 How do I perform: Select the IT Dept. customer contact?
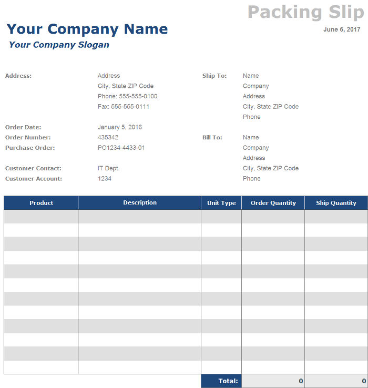tap(109, 168)
